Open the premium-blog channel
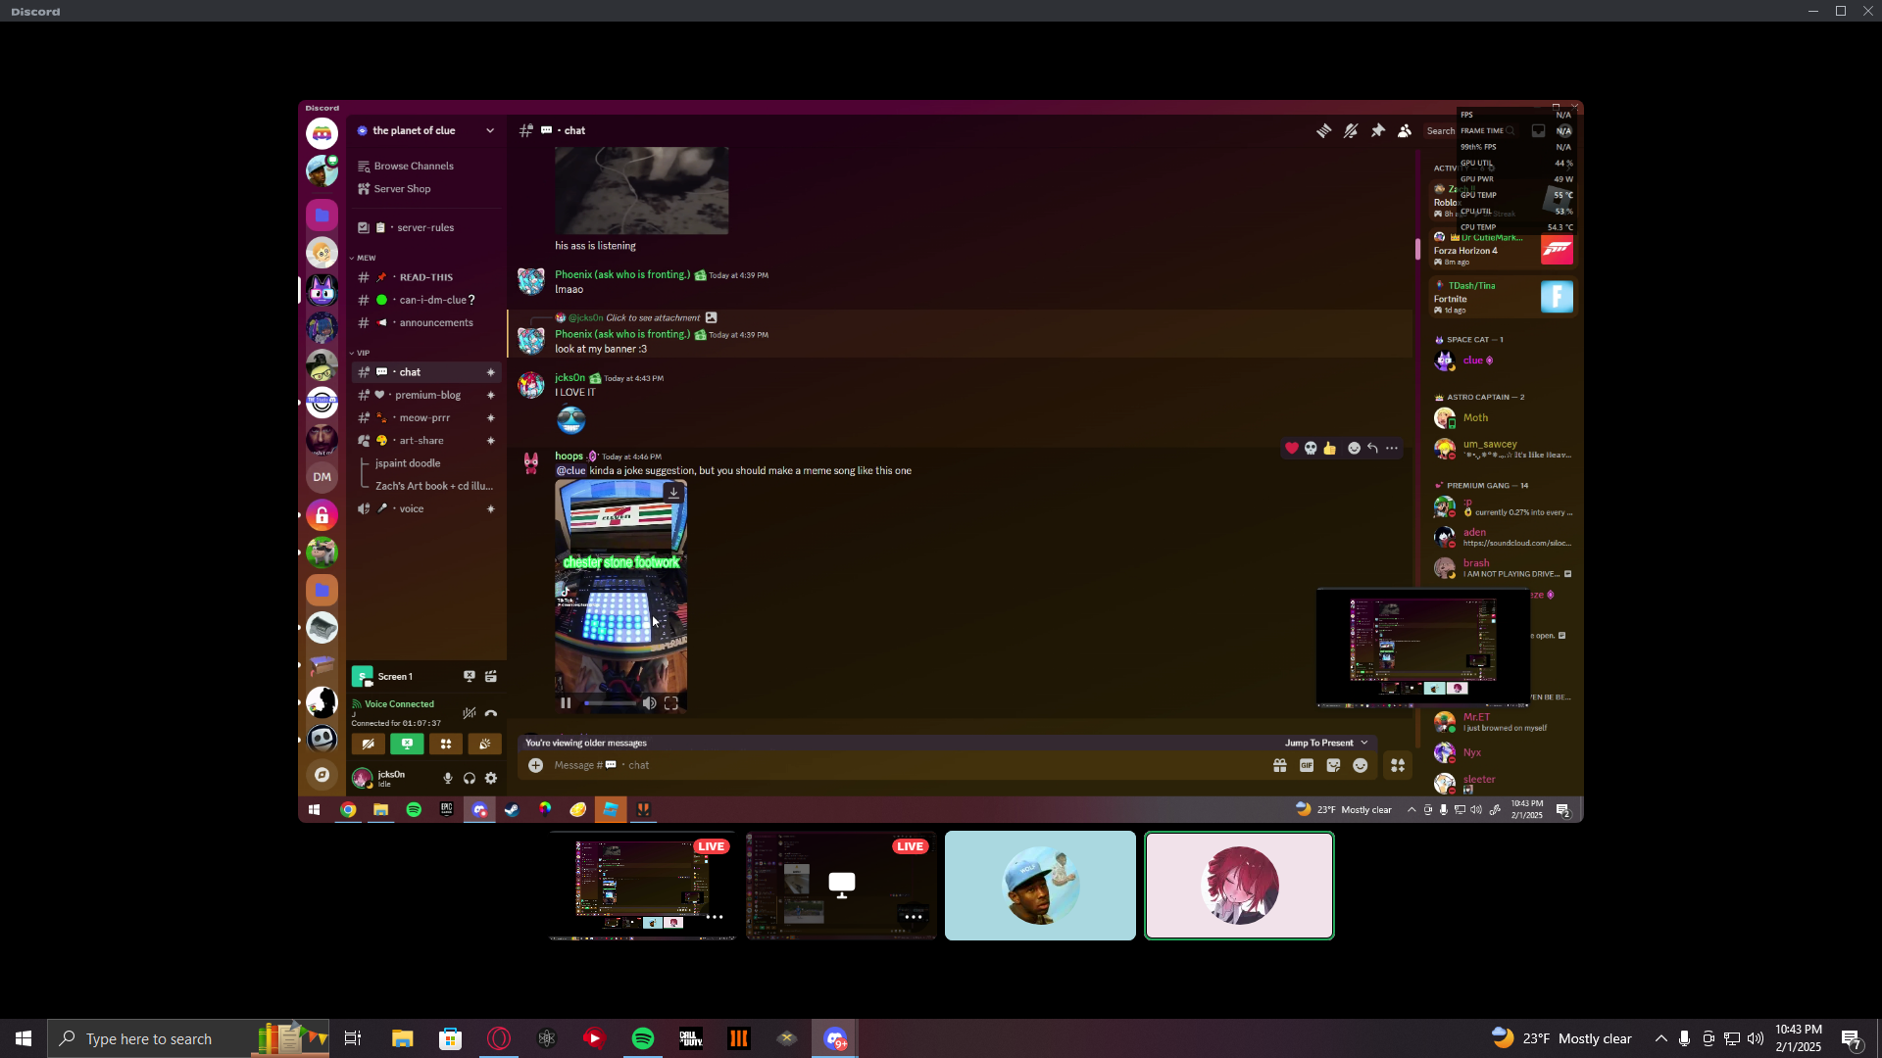Image resolution: width=1882 pixels, height=1058 pixels. [427, 395]
